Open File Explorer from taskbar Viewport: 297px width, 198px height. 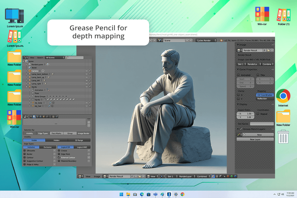128,194
